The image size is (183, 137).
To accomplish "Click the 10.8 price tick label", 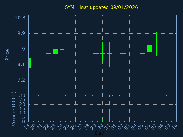I will [20, 18].
